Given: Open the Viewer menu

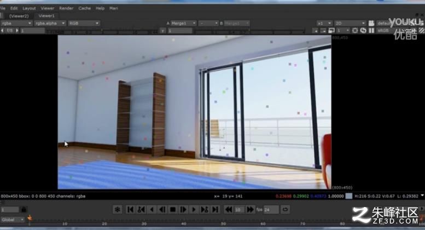Looking at the screenshot, I should coord(48,8).
